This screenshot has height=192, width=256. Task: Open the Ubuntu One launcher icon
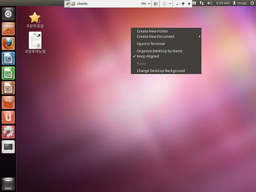pyautogui.click(x=8, y=117)
